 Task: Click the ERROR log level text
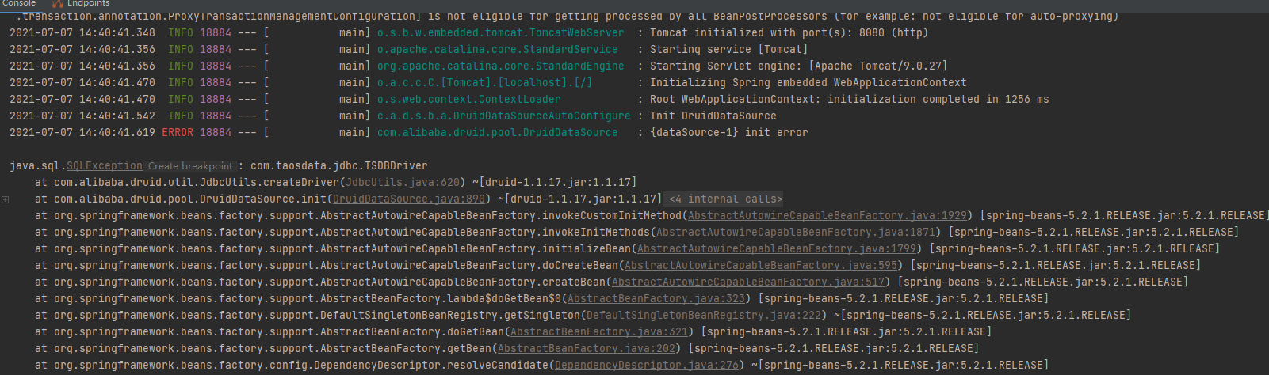point(178,133)
